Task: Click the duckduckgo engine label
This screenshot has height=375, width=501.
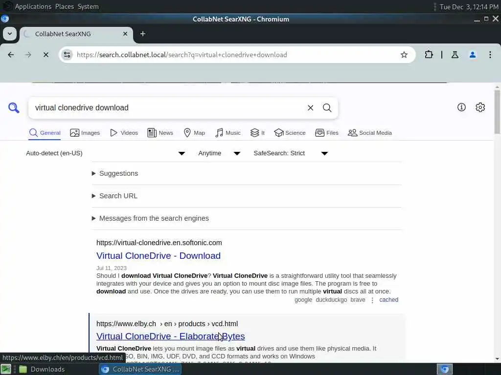Action: point(331,300)
